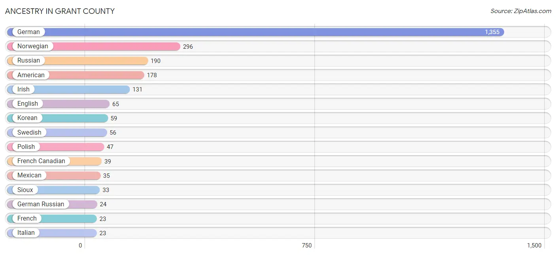Select the Swedish ancestry label
Image resolution: width=556 pixels, height=255 pixels.
pyautogui.click(x=29, y=132)
